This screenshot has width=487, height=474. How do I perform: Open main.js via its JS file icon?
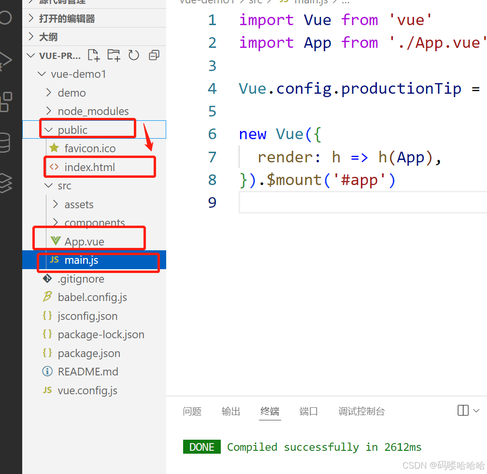[54, 260]
